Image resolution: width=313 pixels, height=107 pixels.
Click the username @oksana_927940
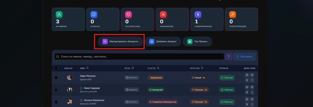tap(88, 104)
